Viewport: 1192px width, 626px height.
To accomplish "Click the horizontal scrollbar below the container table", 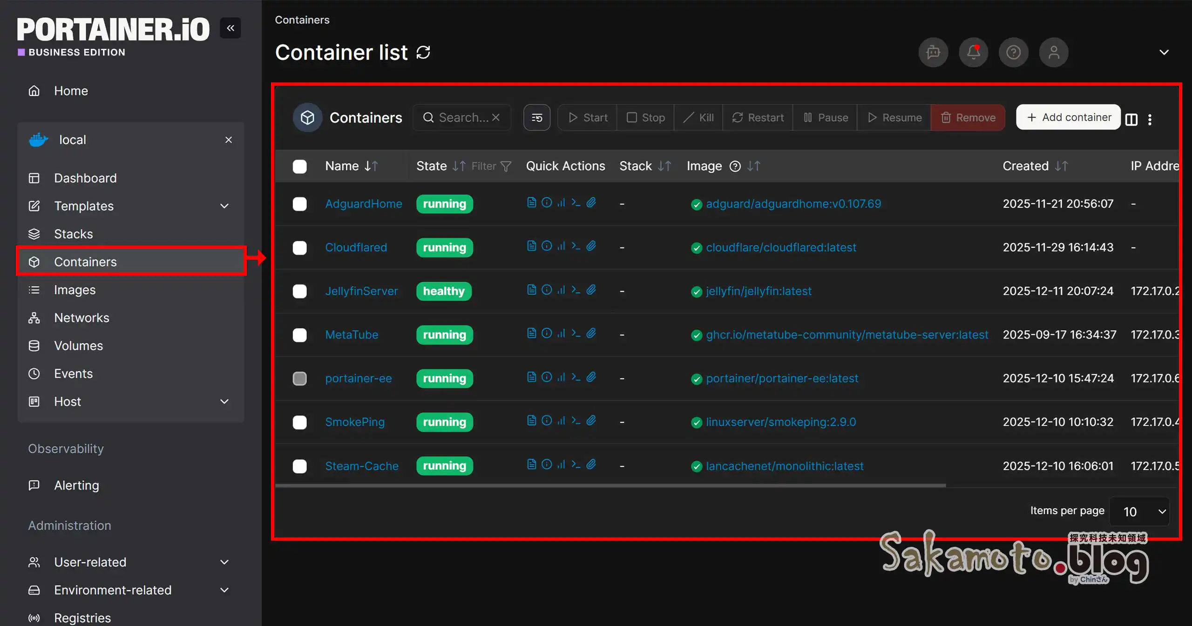I will pyautogui.click(x=610, y=485).
